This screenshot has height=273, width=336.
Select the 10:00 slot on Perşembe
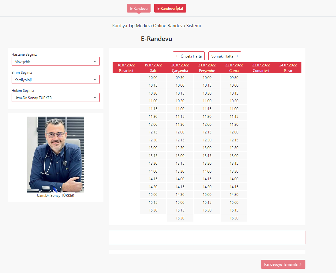207,78
